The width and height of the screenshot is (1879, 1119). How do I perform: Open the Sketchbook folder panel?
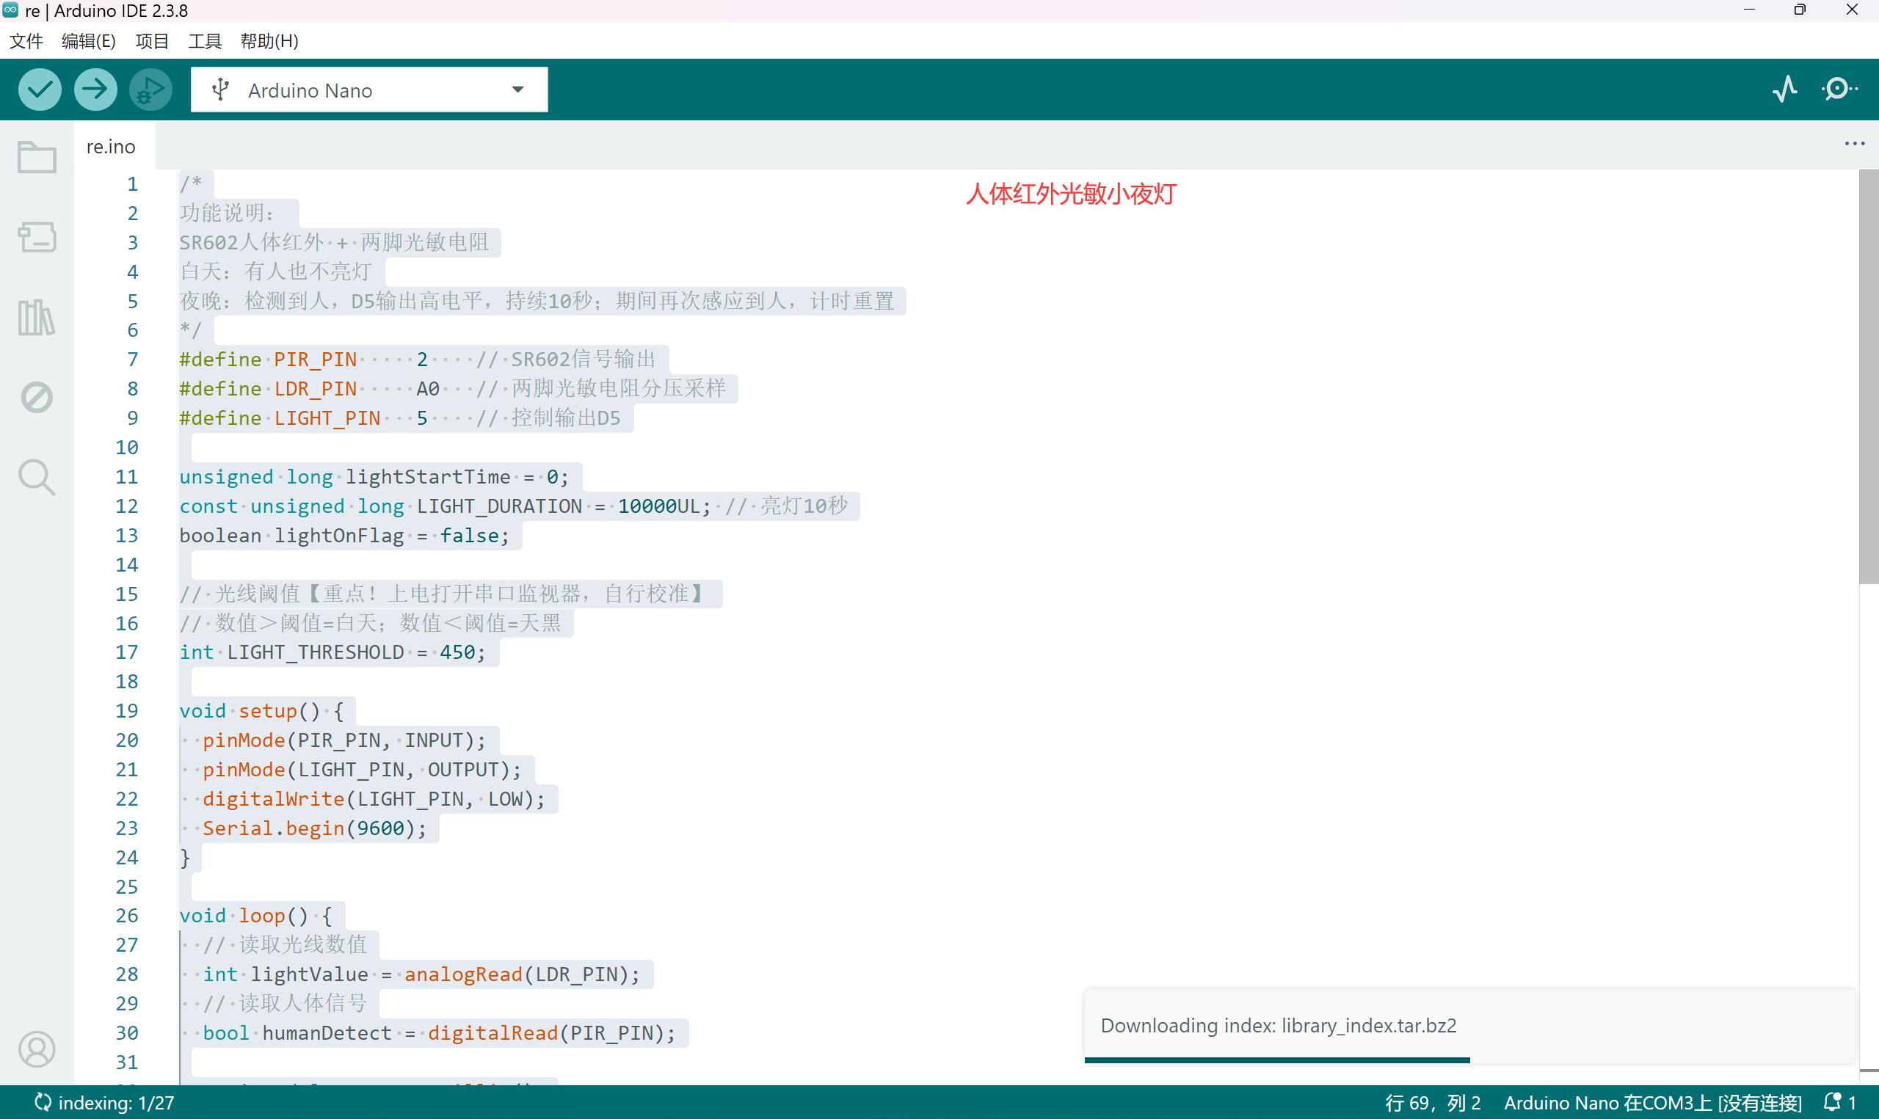tap(36, 157)
